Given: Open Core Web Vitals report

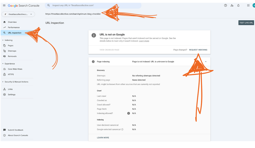Looking at the screenshot, I should point(15,69).
